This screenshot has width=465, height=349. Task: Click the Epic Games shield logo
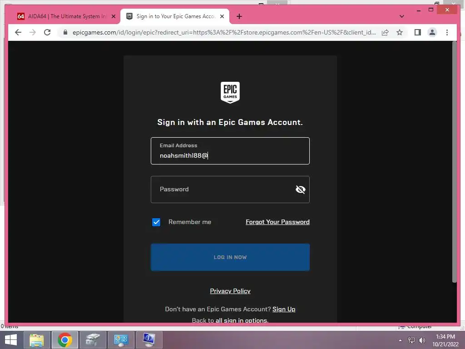click(x=230, y=92)
